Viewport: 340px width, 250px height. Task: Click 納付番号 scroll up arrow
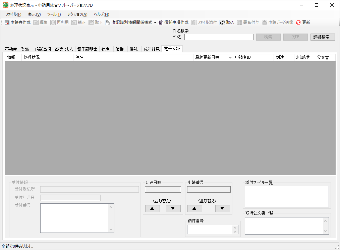[235, 228]
